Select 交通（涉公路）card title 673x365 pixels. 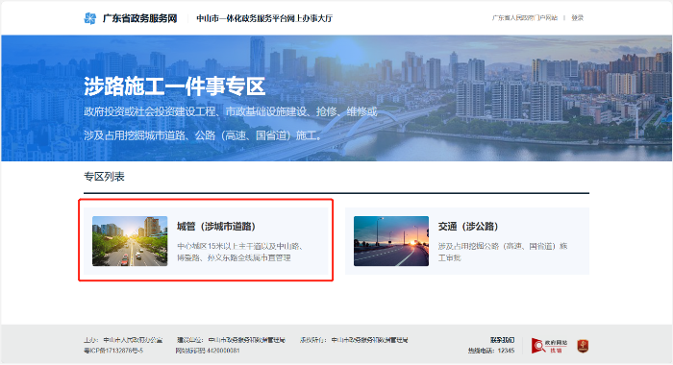tap(468, 227)
